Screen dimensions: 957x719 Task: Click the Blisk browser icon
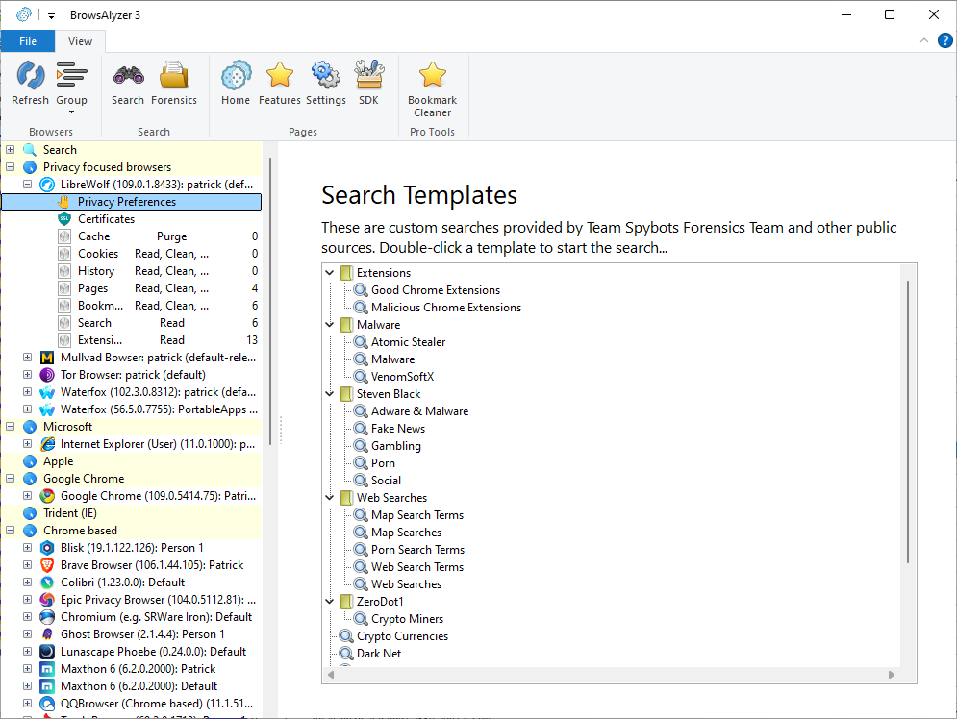pos(47,548)
